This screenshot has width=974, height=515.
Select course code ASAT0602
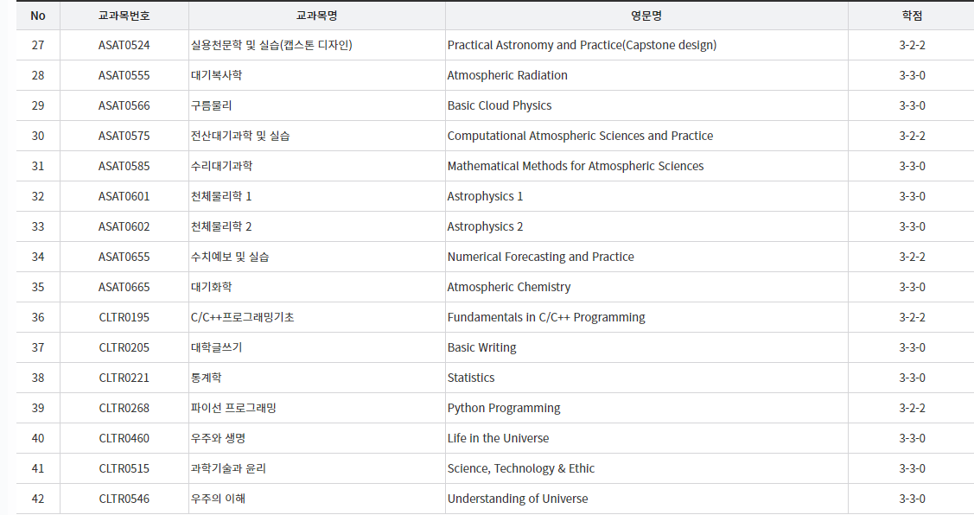point(124,226)
